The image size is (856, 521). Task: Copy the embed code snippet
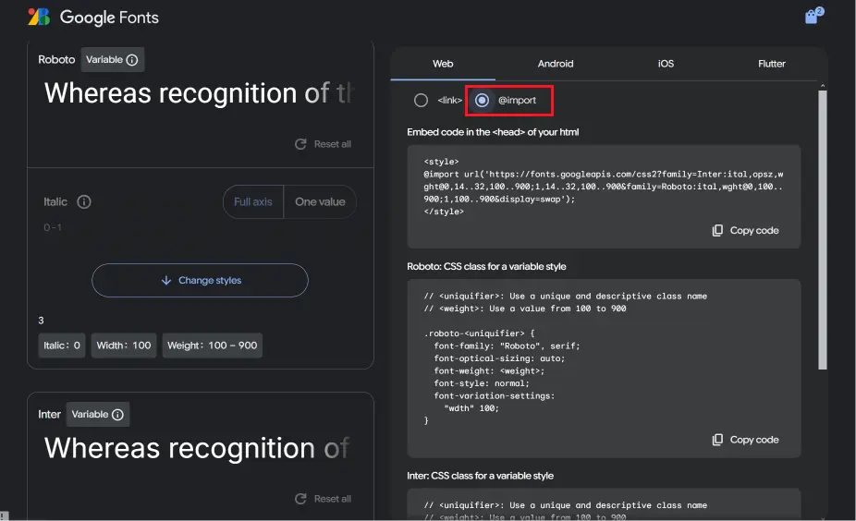745,231
